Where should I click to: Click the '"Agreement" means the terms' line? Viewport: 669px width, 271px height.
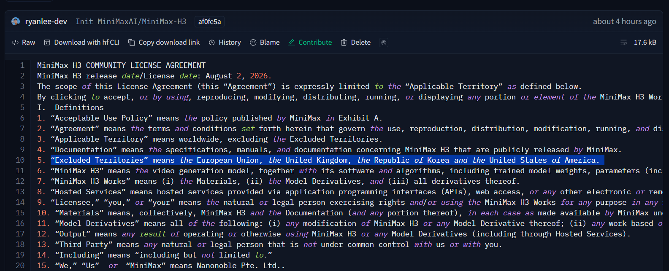[x=349, y=129]
